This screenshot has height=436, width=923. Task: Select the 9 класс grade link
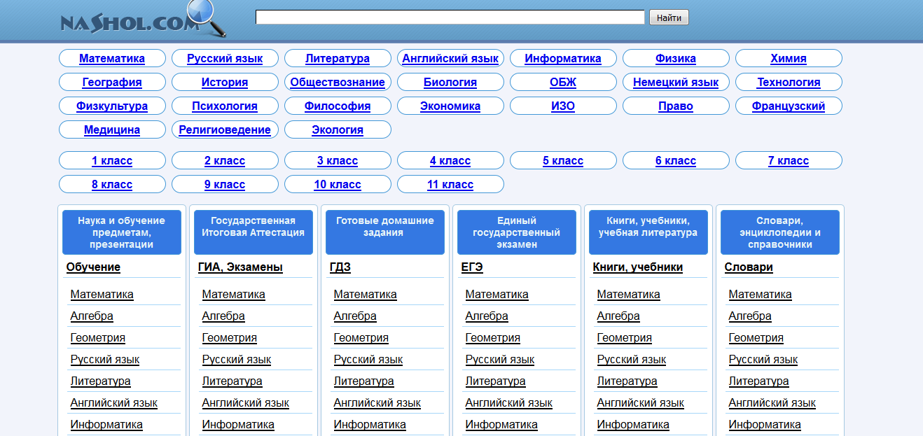point(225,185)
